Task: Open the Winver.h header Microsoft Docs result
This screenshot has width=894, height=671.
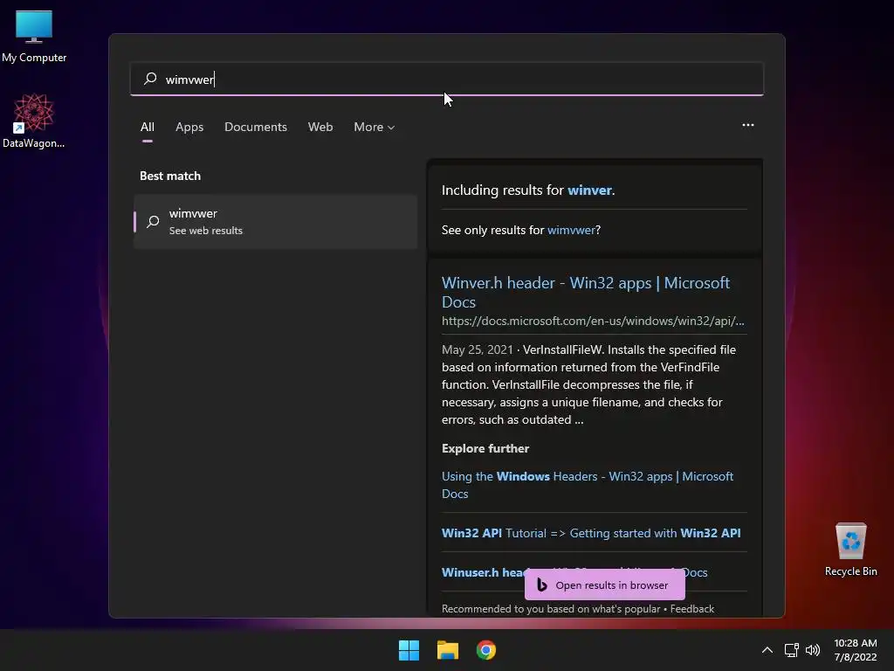Action: pos(586,292)
